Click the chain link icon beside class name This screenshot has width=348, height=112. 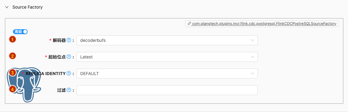tap(189, 24)
